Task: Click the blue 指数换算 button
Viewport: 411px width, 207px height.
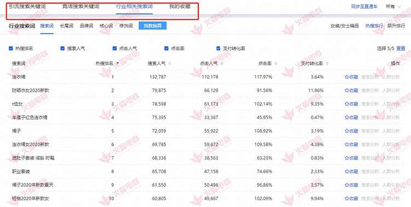Action: point(152,26)
